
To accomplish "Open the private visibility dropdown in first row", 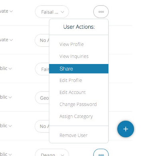I will pyautogui.click(x=6, y=11).
